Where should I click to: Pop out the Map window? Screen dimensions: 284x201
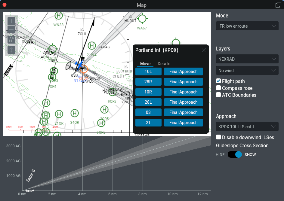coord(278,5)
